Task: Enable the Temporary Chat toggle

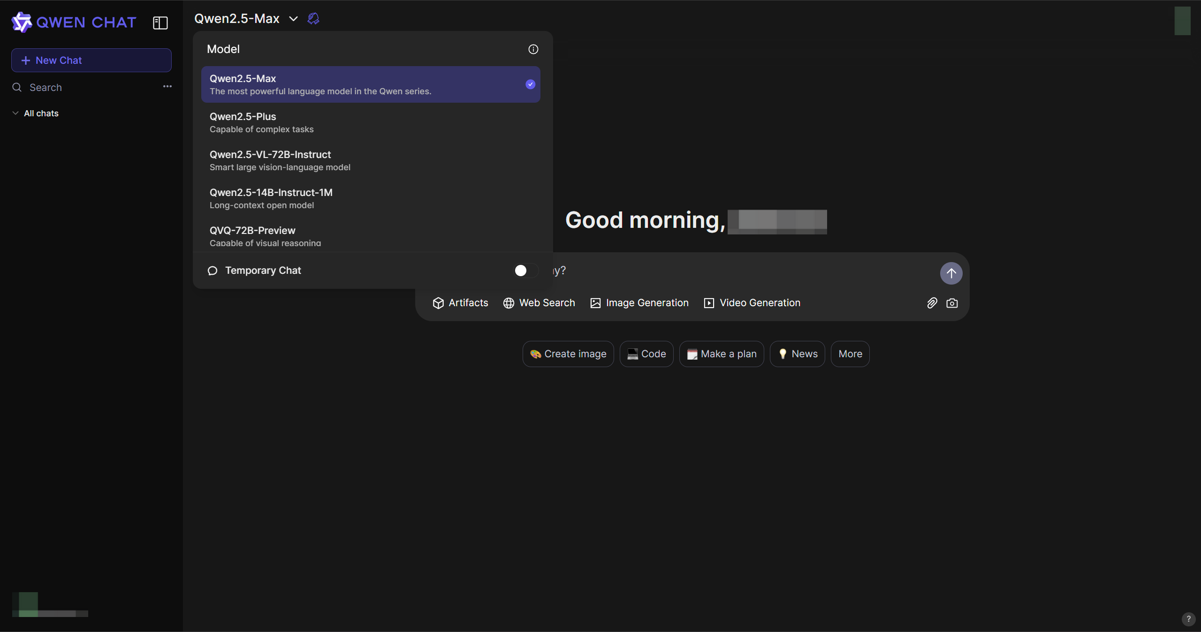Action: [526, 271]
